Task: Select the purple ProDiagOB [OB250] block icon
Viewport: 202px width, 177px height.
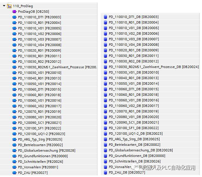Action: click(x=14, y=12)
